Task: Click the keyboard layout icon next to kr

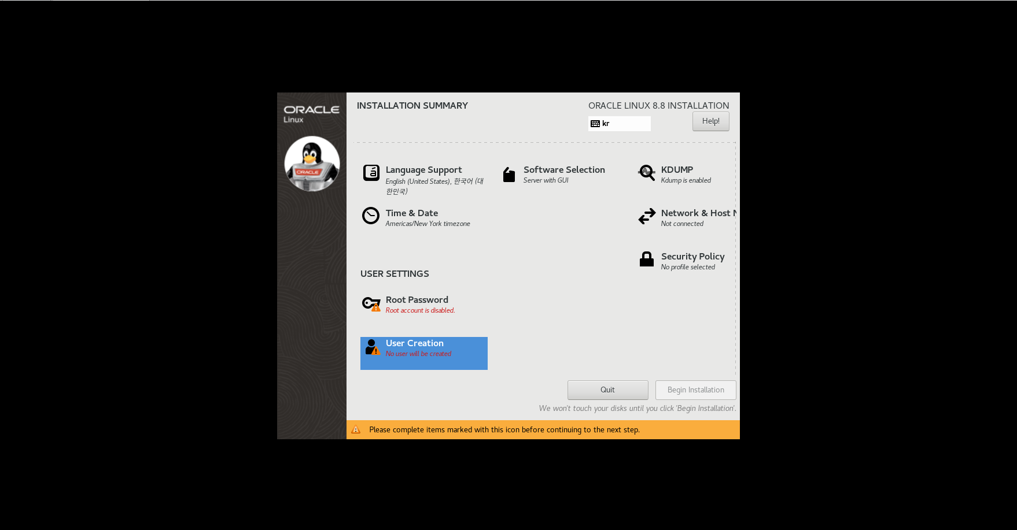Action: (x=595, y=124)
